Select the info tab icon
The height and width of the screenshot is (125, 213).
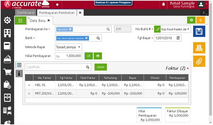[x=19, y=74]
